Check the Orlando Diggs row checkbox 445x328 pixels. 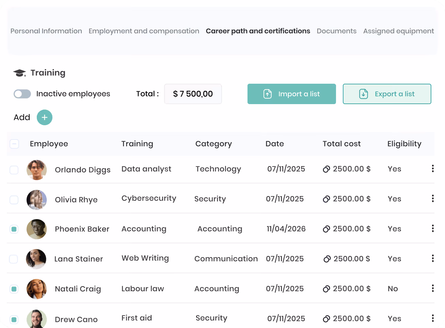14,170
